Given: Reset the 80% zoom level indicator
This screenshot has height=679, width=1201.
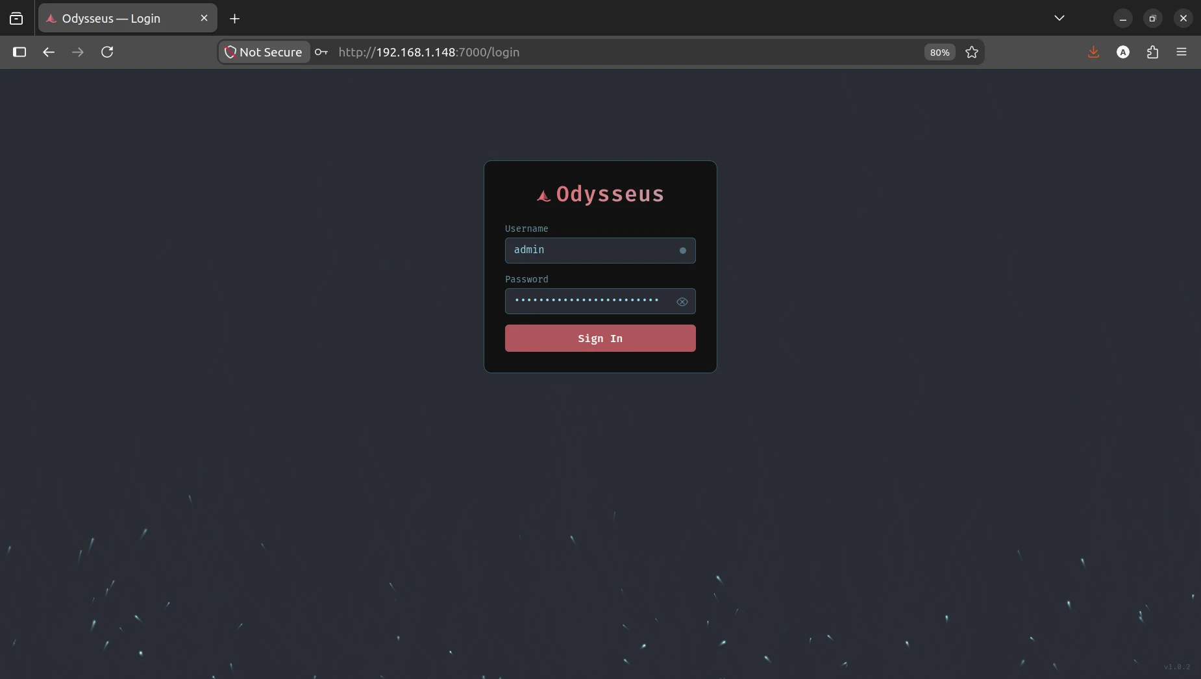Looking at the screenshot, I should tap(939, 53).
